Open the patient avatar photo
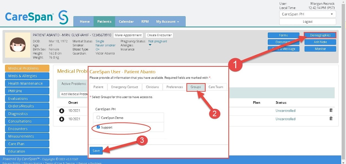 (18, 45)
